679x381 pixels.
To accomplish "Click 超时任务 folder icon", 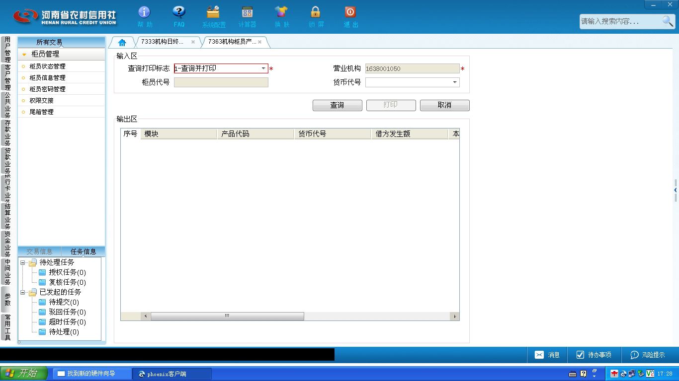I will pos(42,322).
